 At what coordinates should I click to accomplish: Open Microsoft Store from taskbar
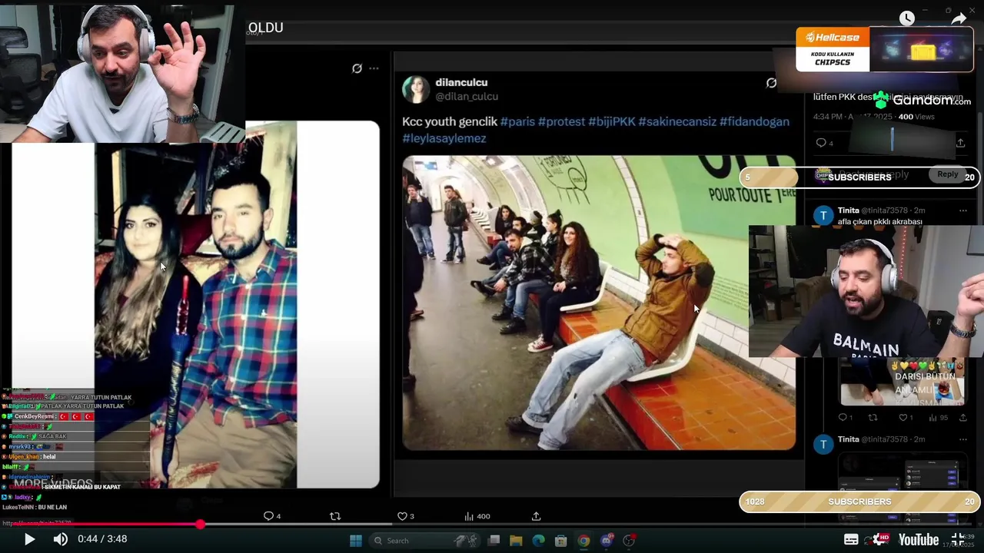tap(561, 540)
